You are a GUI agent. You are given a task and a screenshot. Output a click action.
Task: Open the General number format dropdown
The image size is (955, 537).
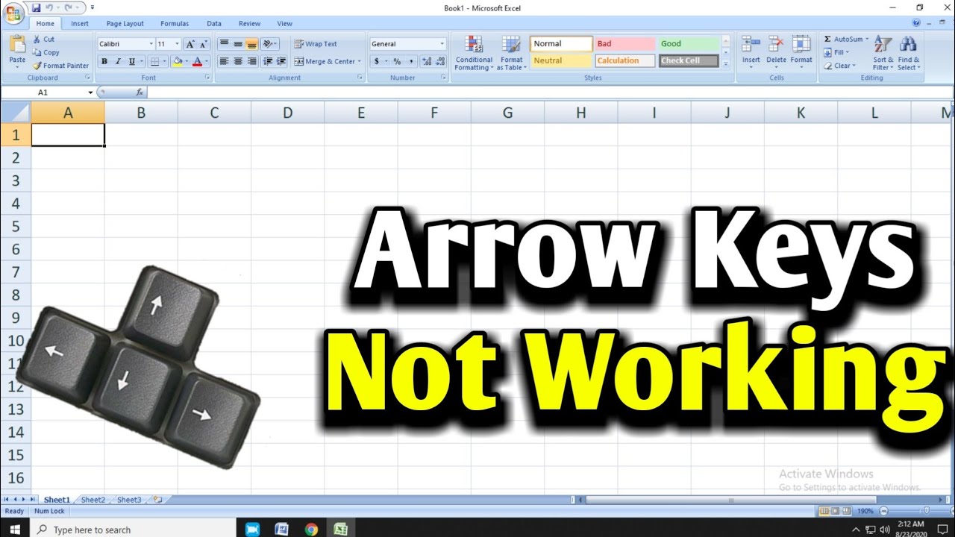[442, 44]
